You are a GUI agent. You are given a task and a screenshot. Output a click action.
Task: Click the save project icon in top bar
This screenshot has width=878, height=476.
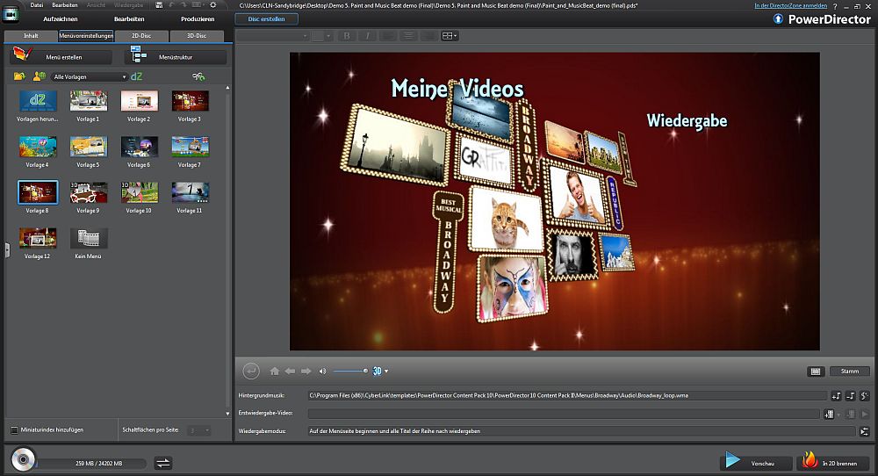159,5
